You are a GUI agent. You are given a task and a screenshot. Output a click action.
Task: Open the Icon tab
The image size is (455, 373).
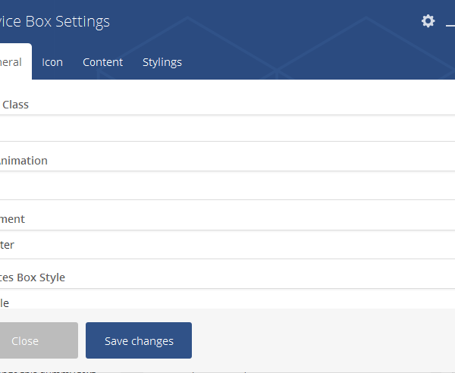point(52,62)
